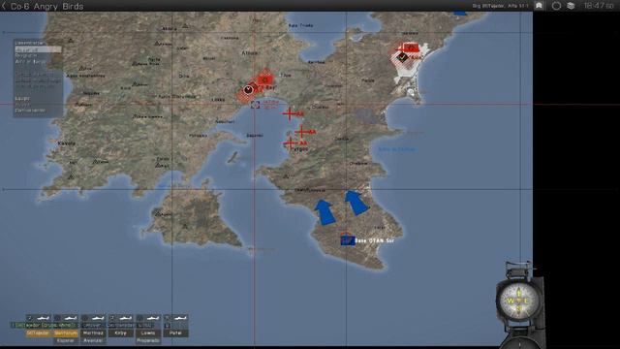Click the middle red AA cross marker
620x349 pixels.
(301, 132)
